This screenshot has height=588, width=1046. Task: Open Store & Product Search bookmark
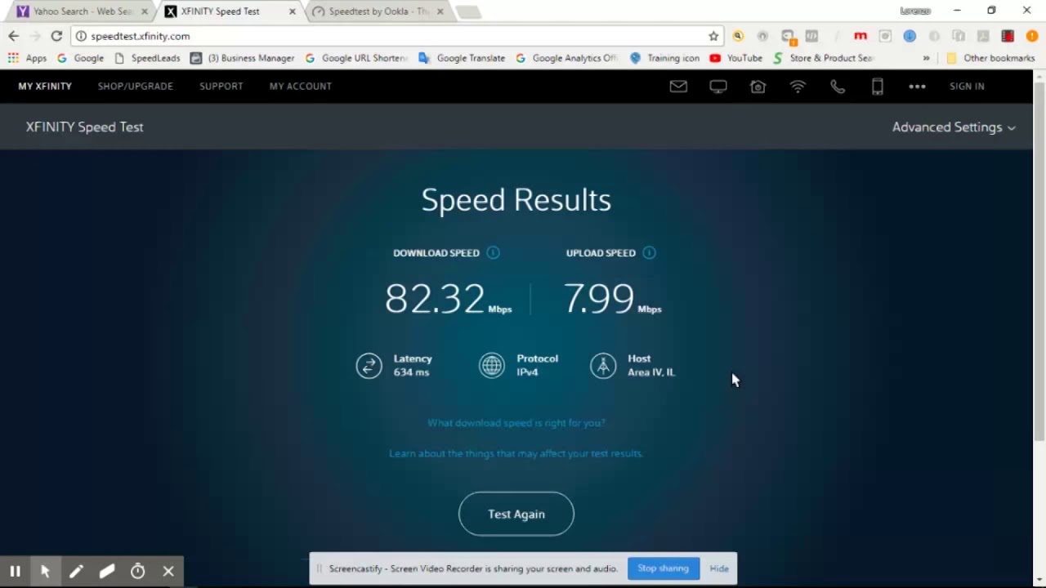coord(823,58)
